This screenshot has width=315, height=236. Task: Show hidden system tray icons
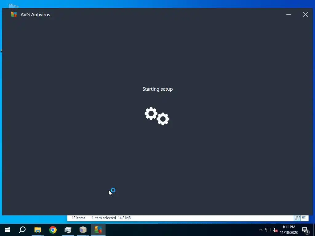(x=260, y=230)
